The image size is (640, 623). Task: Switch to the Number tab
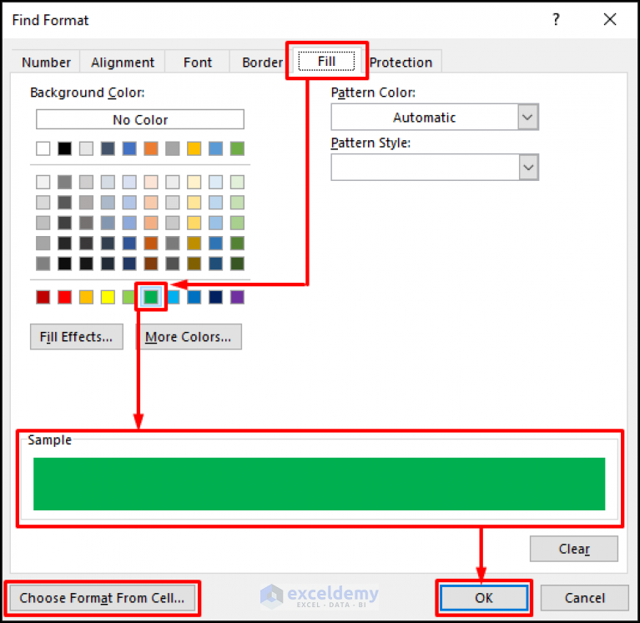(x=46, y=62)
